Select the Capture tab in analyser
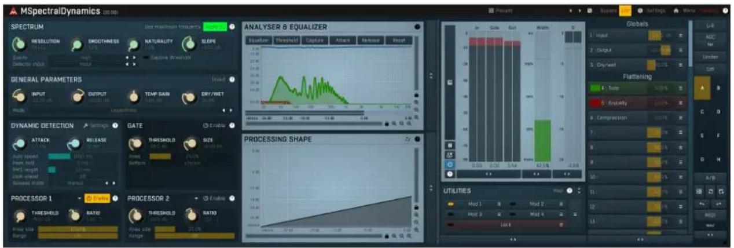The width and height of the screenshot is (734, 248). point(314,41)
